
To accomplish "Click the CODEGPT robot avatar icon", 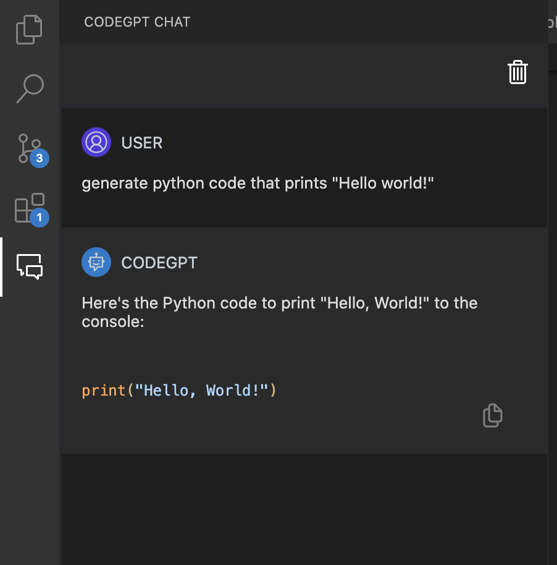I will click(x=96, y=262).
